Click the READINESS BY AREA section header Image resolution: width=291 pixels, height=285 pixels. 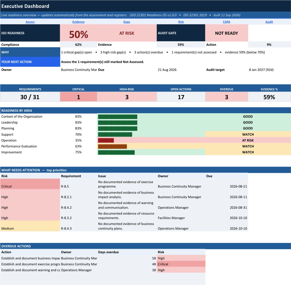pos(145,110)
